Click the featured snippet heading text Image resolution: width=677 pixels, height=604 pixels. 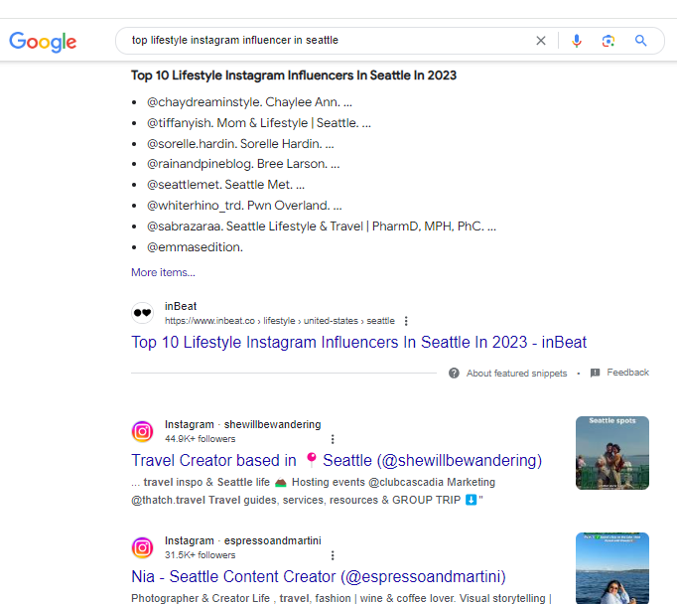[x=294, y=75]
